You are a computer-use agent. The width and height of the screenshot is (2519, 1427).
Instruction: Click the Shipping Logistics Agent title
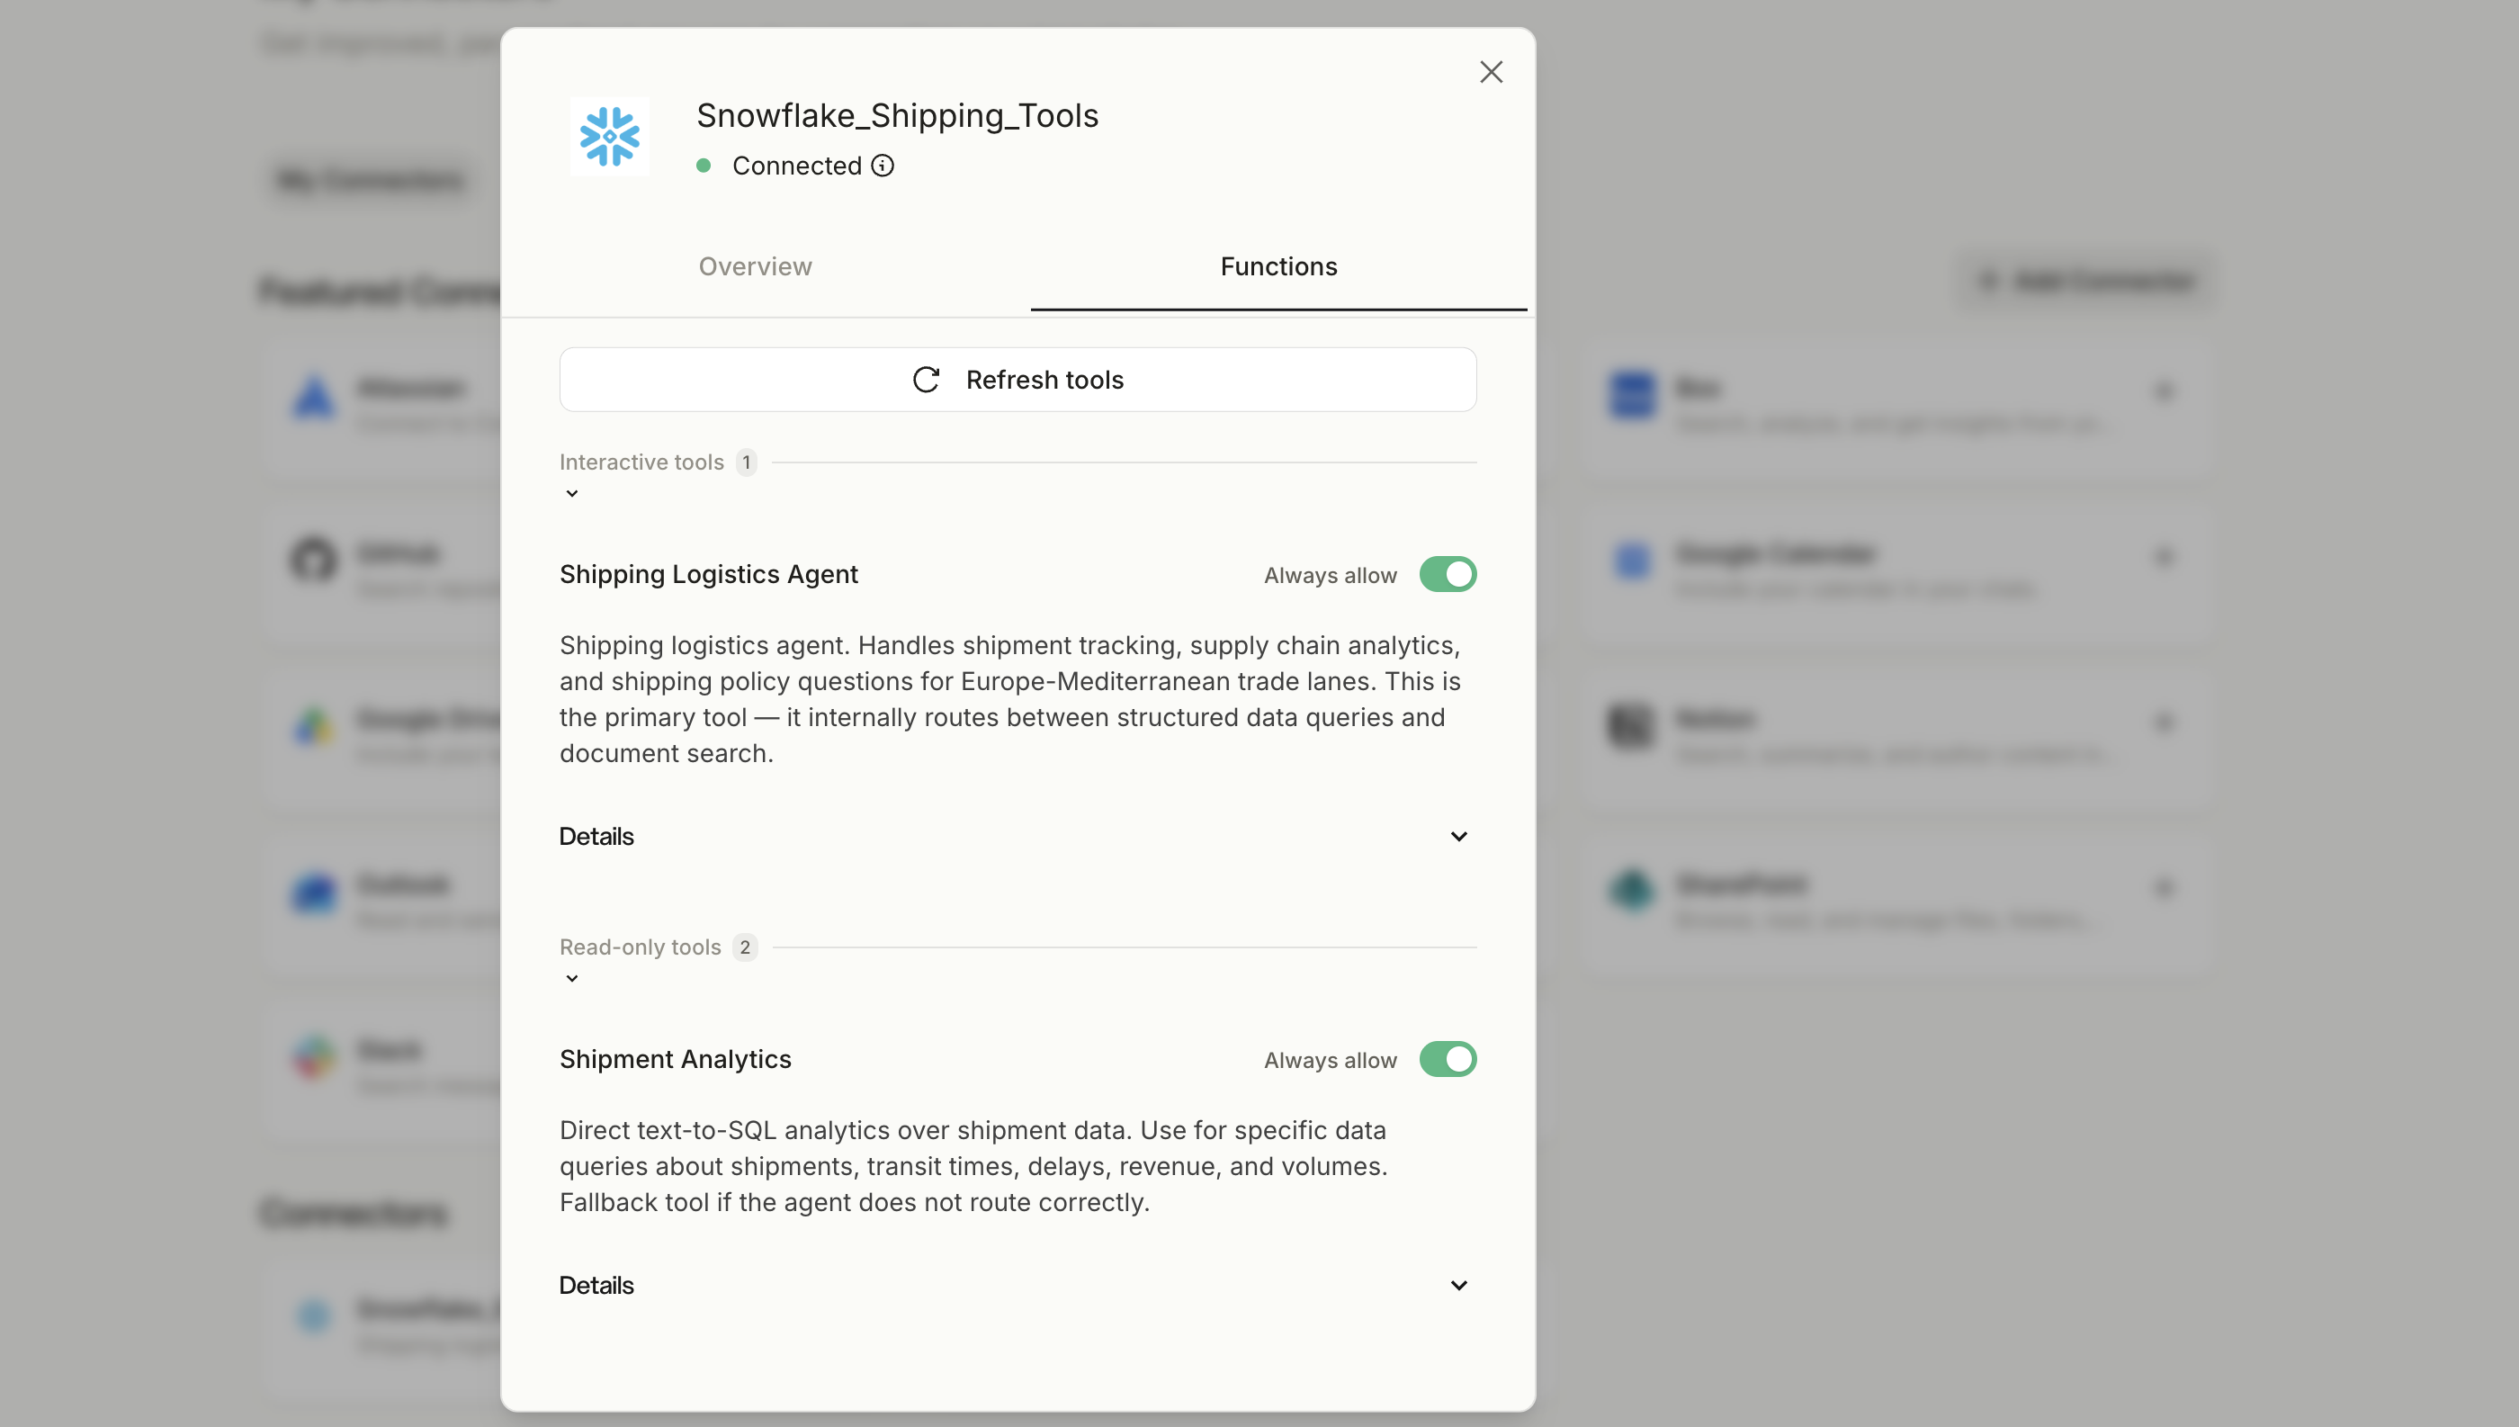[708, 574]
